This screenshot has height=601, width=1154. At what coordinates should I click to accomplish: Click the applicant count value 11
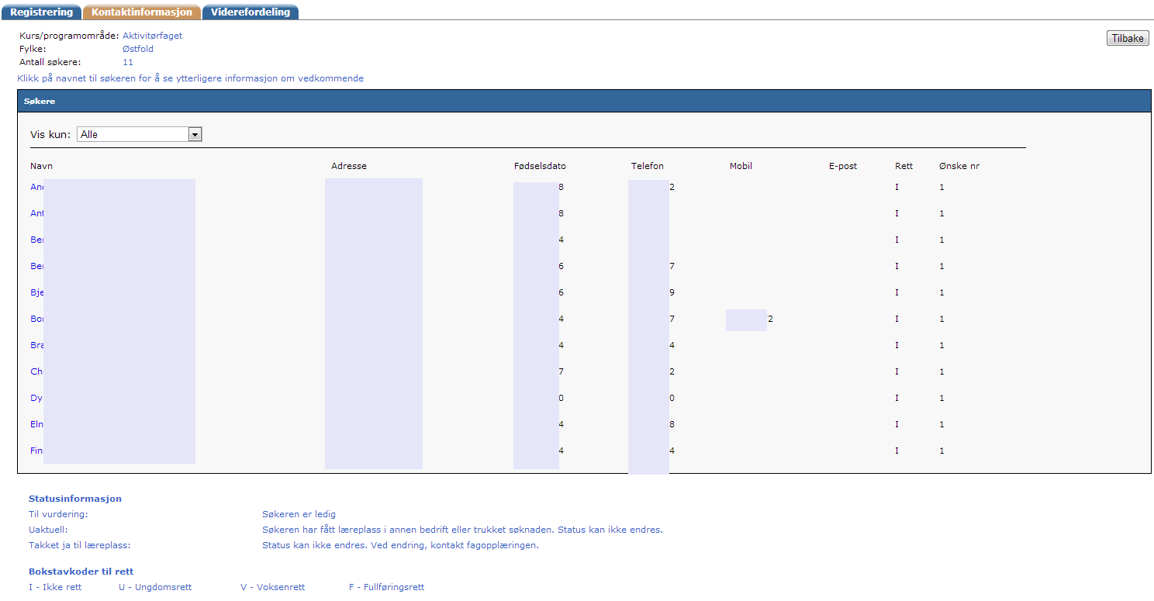(128, 62)
